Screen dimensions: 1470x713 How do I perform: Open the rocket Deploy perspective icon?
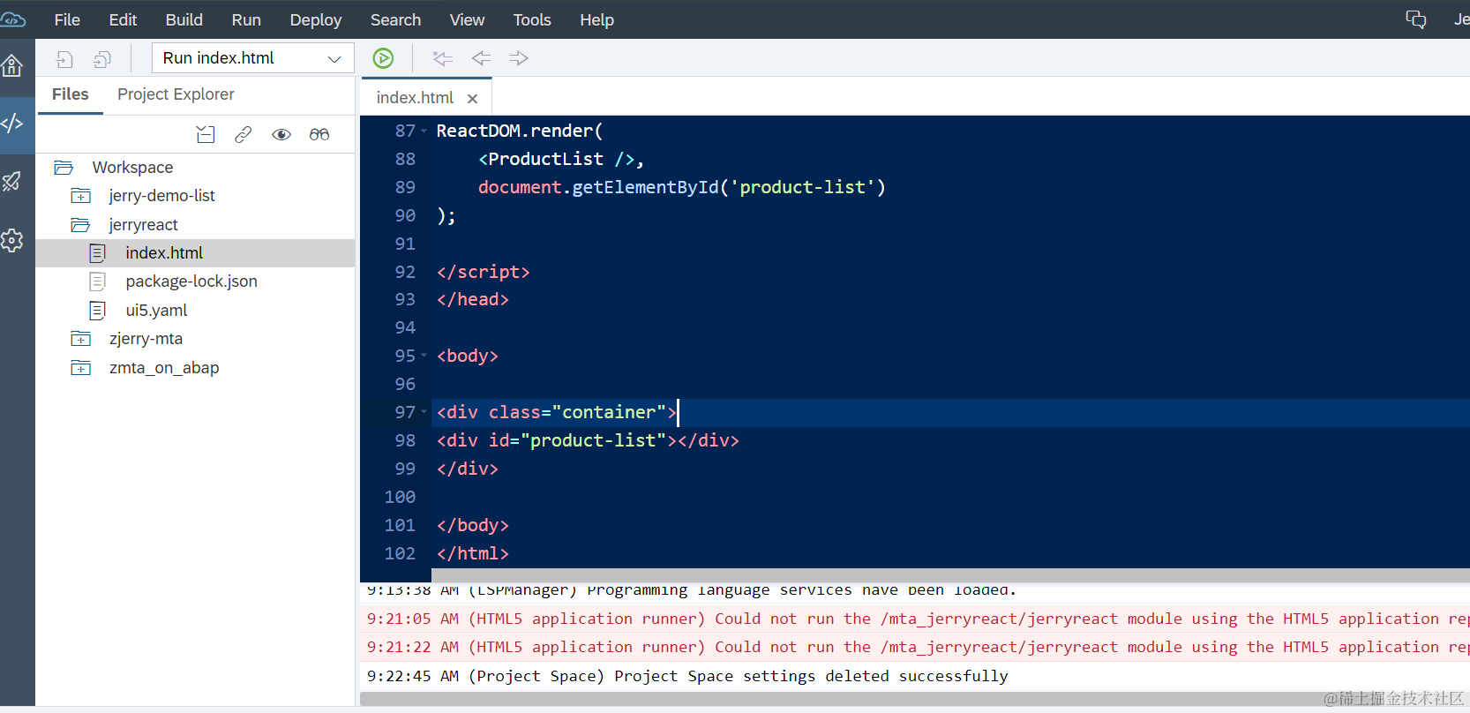click(x=12, y=181)
